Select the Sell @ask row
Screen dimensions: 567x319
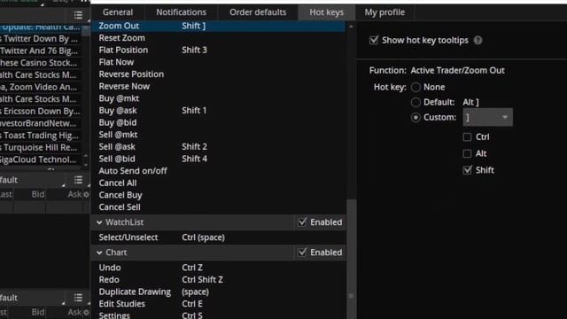pyautogui.click(x=219, y=147)
